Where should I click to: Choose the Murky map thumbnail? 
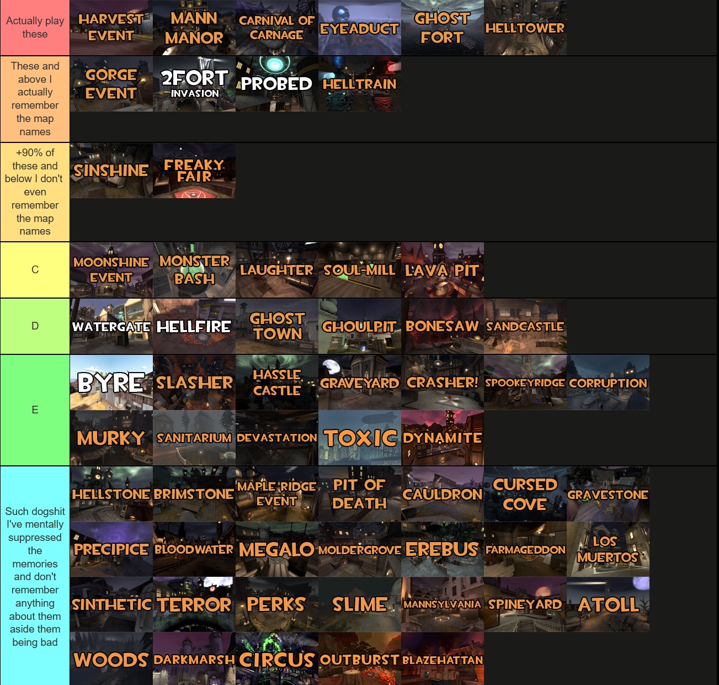point(111,438)
